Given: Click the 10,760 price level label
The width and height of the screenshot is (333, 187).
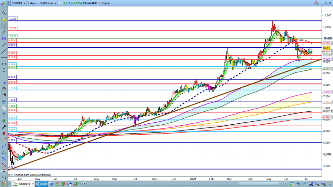Looking at the screenshot, I should click(12, 19).
